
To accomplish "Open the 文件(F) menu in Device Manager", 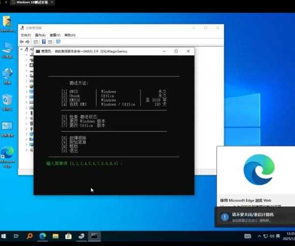I will (x=26, y=35).
